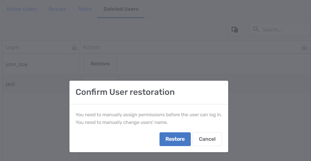The width and height of the screenshot is (311, 161).
Task: Select the john_doe login cell
Action: [17, 64]
